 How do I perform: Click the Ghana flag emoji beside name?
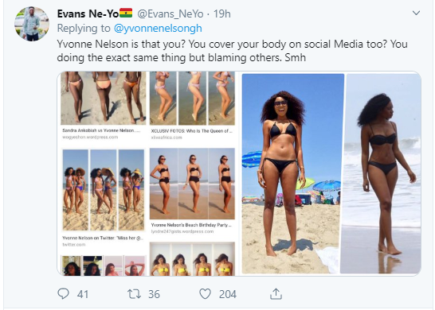(x=126, y=13)
